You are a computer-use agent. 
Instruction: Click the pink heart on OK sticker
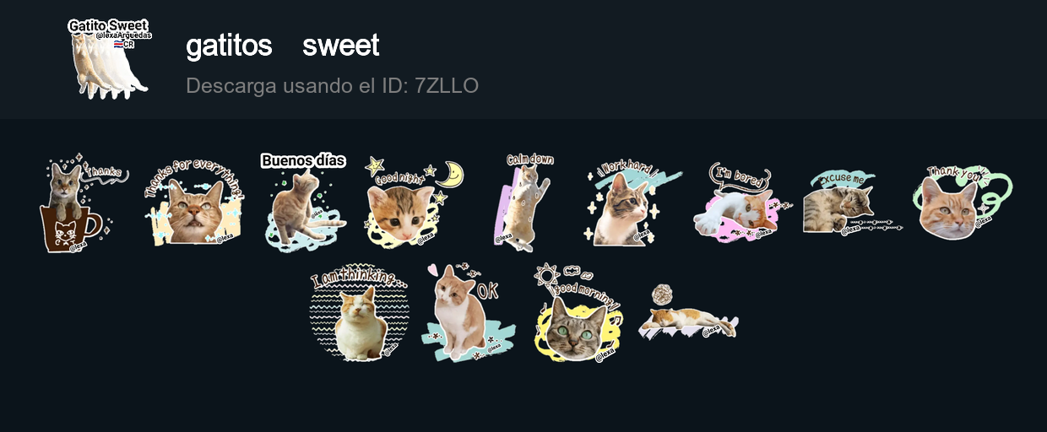click(x=433, y=270)
